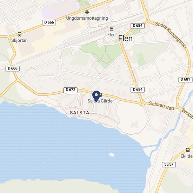
Task: Click the Södra Kungsgatan street label
Action: [x=171, y=35]
